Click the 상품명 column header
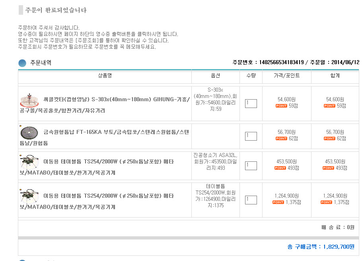The width and height of the screenshot is (362, 261). coord(105,76)
